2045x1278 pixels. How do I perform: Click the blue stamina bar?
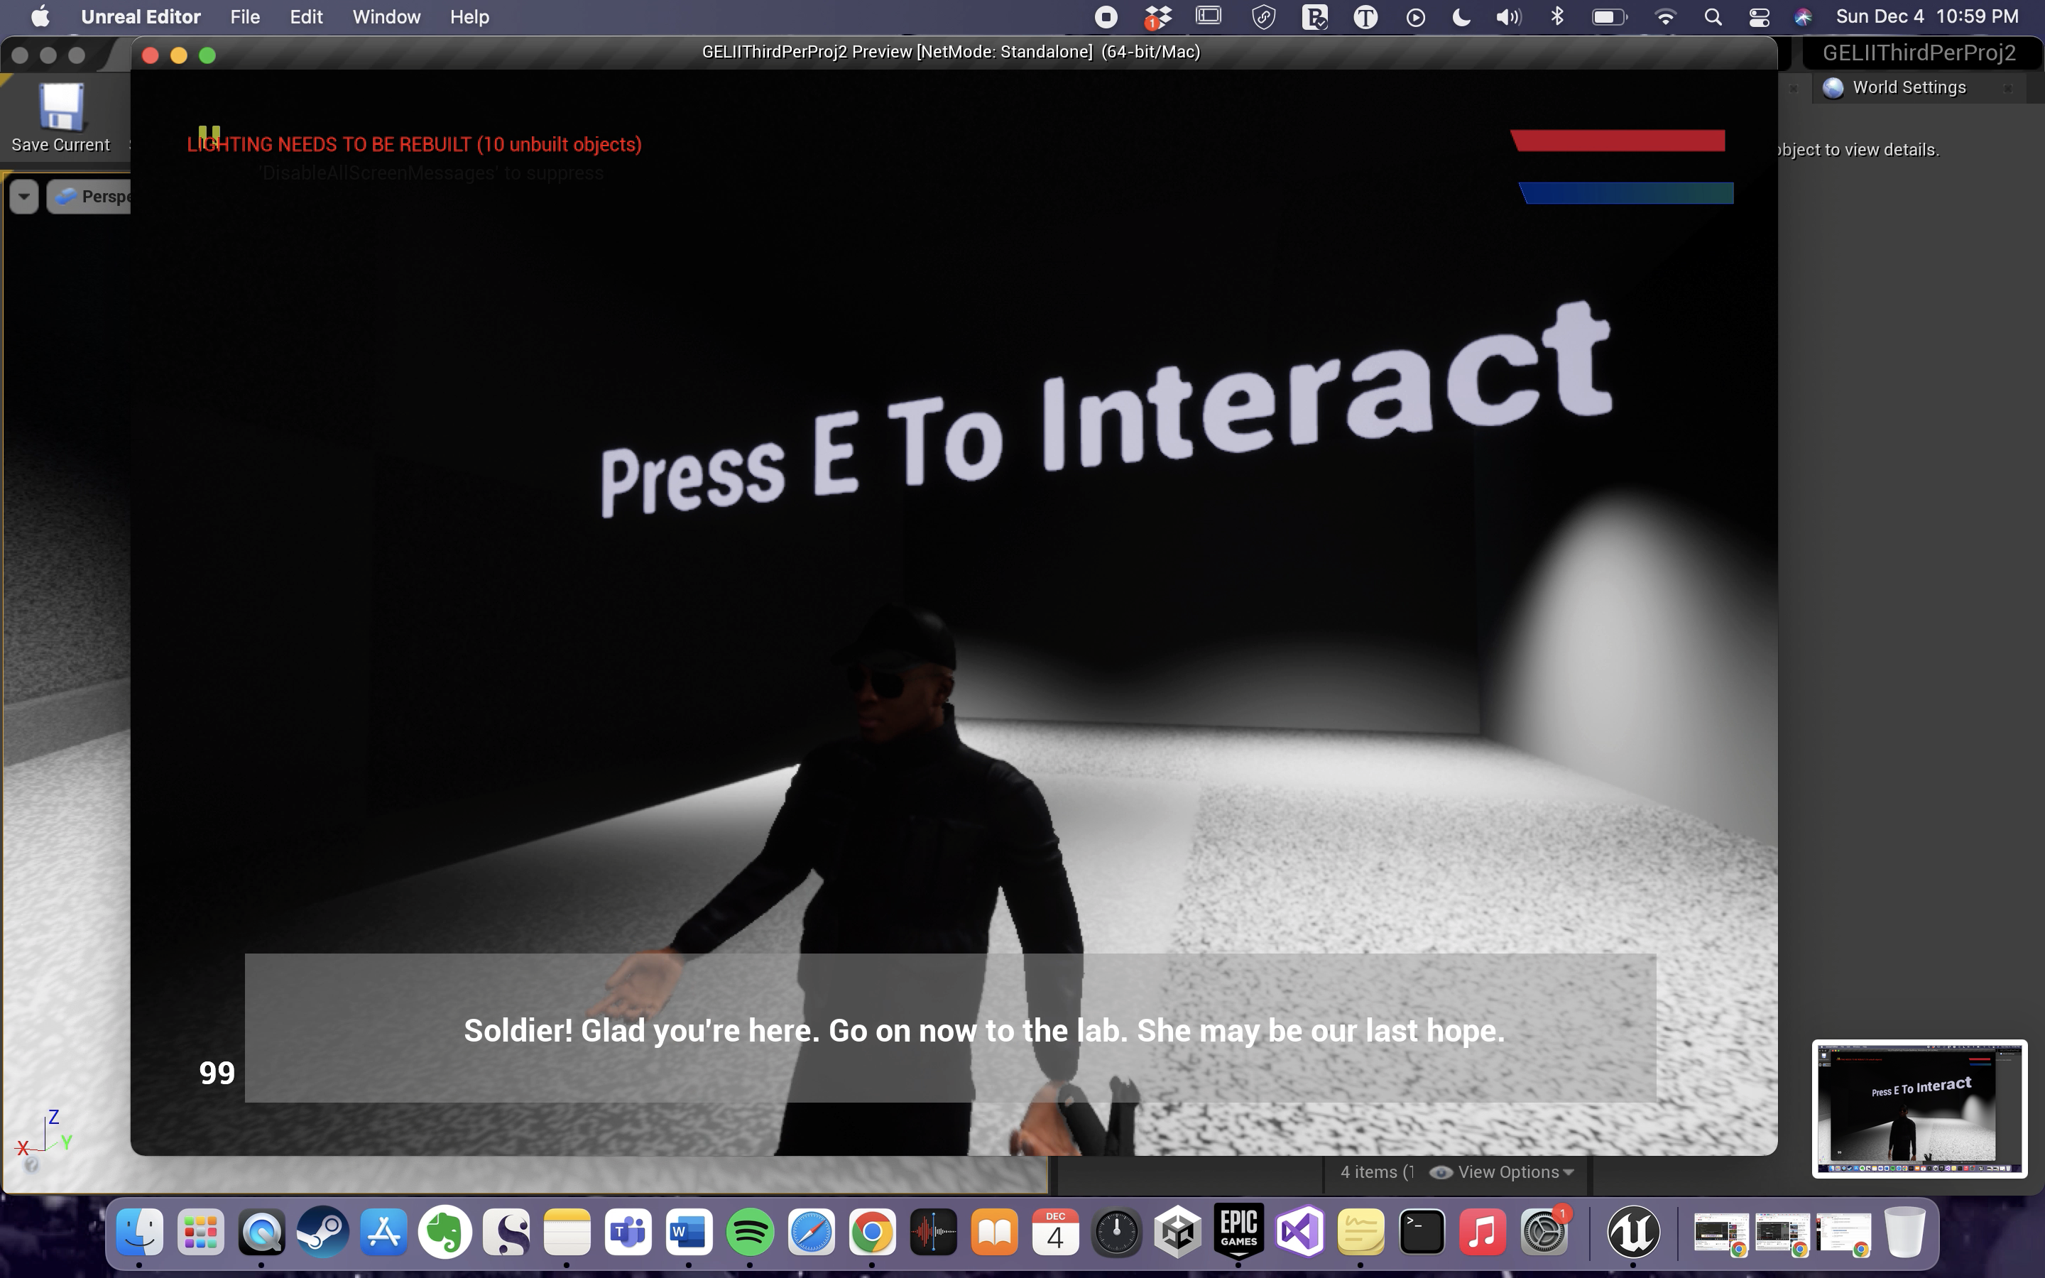click(x=1626, y=194)
